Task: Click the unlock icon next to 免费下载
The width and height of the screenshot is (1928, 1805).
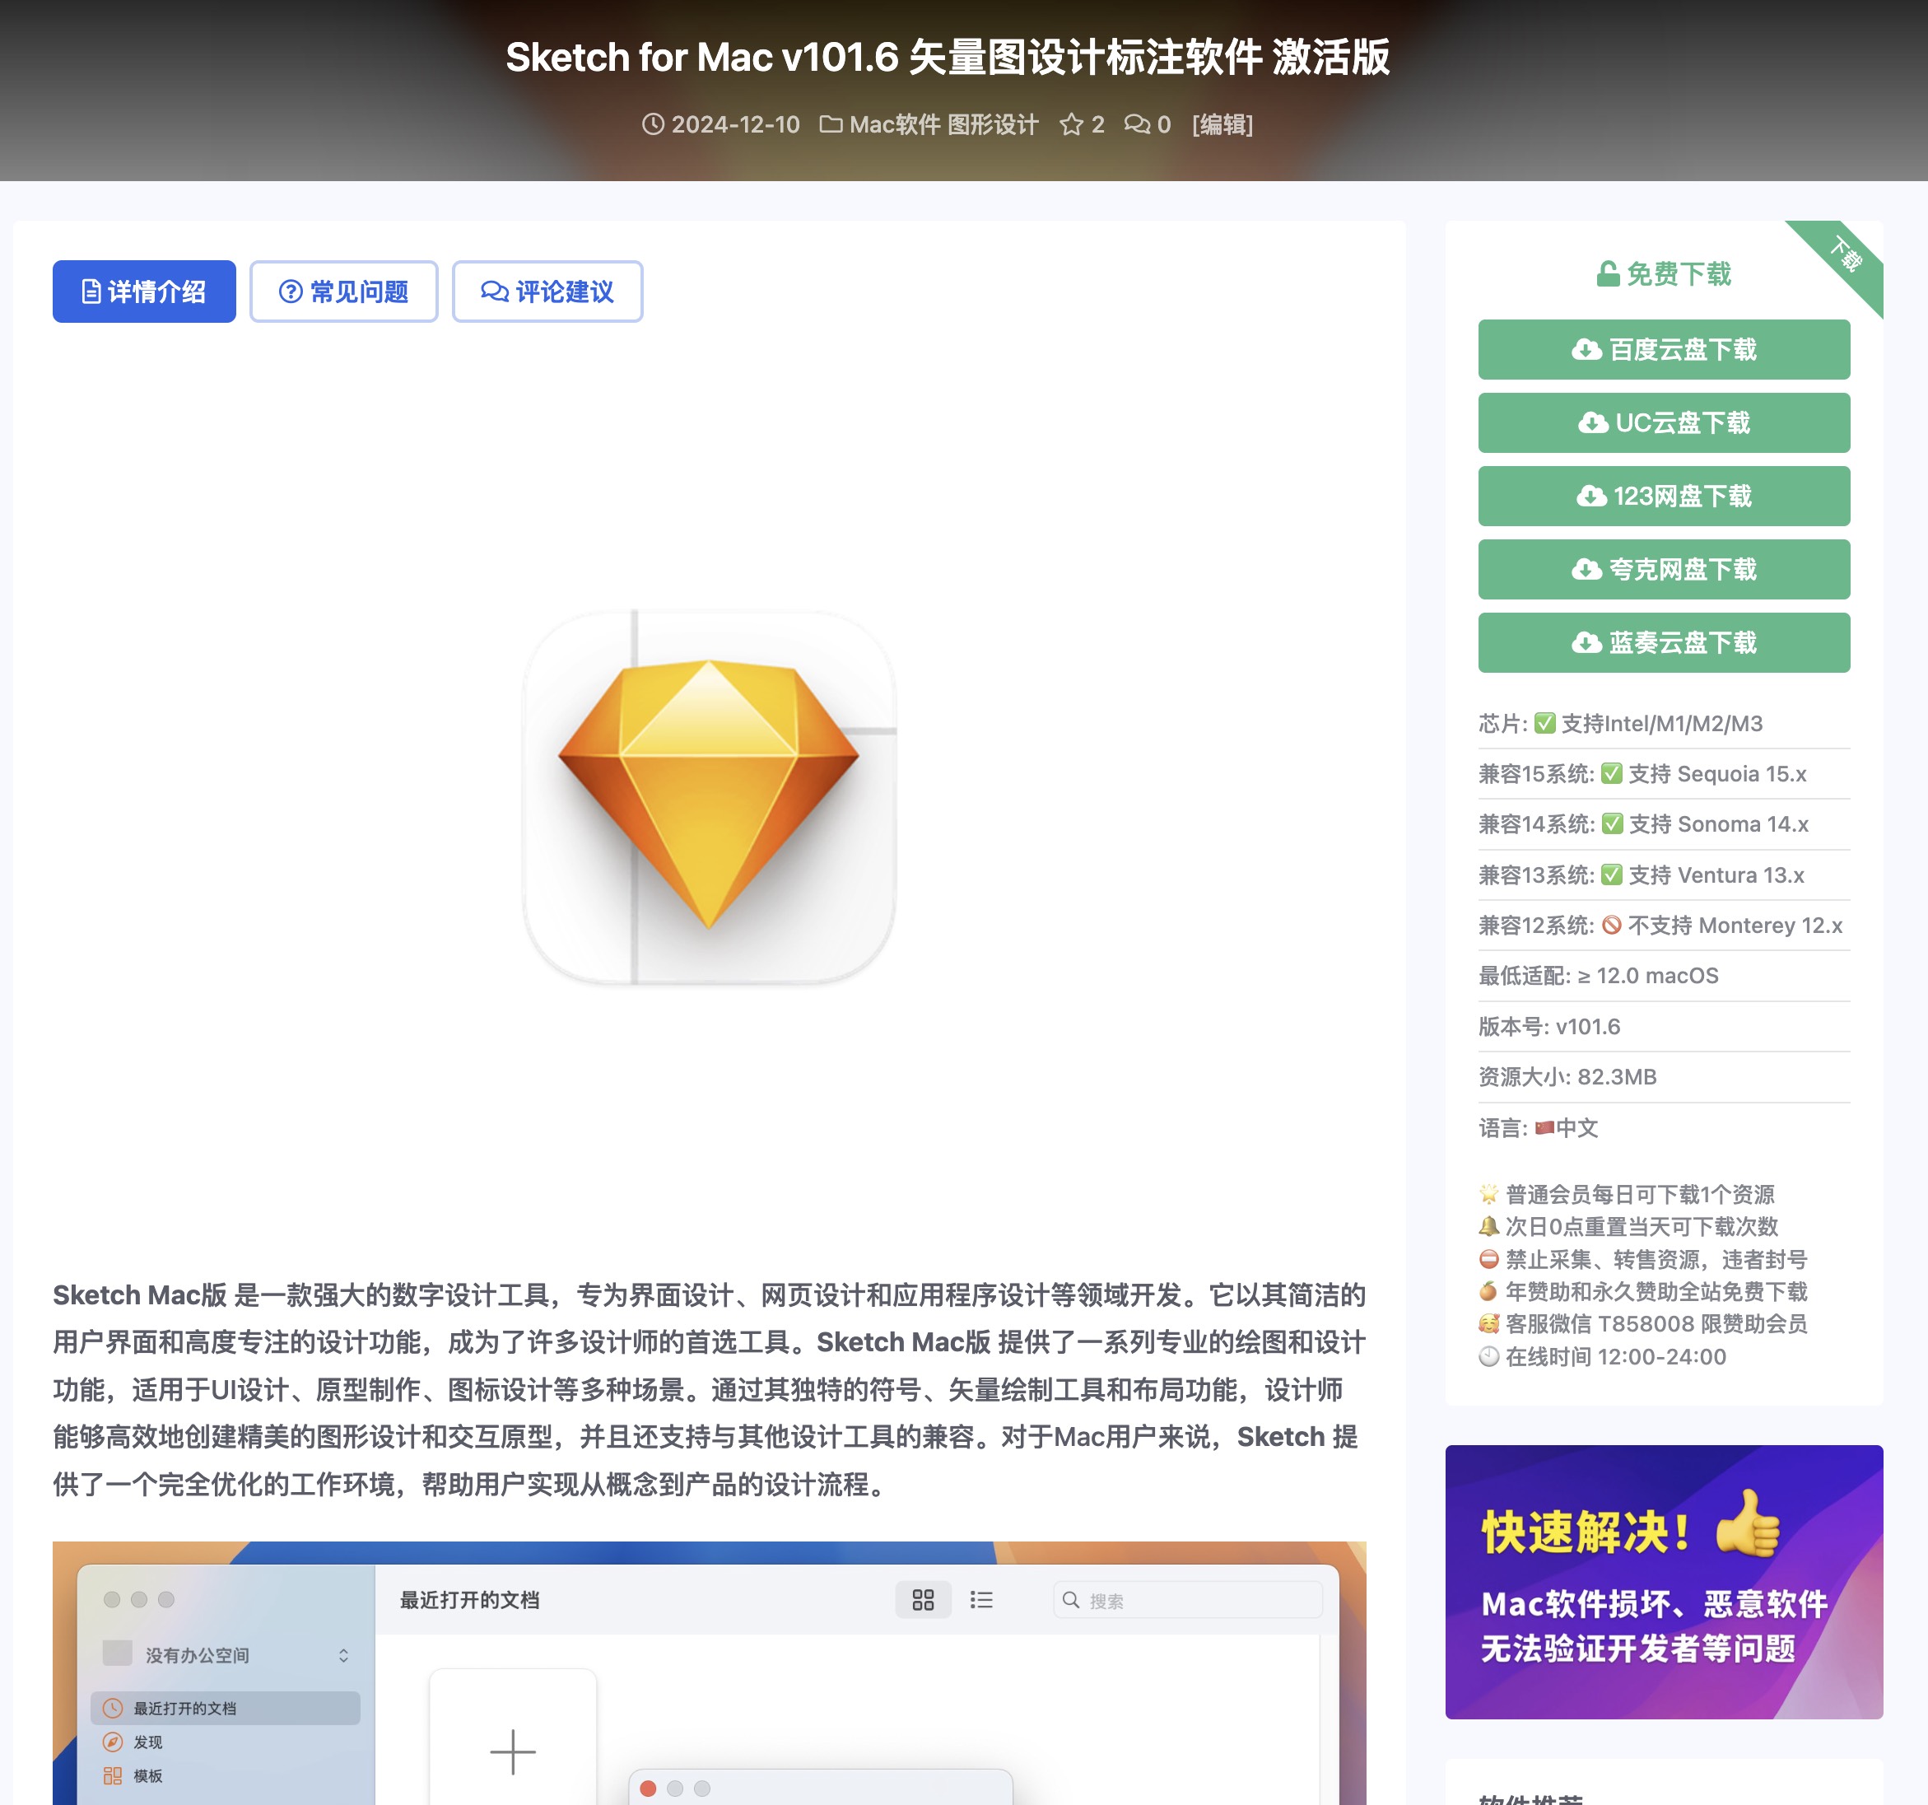Action: [1607, 274]
